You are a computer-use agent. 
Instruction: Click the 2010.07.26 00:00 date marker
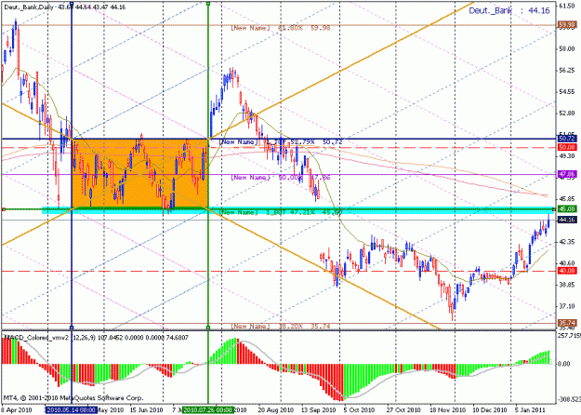[x=208, y=409]
